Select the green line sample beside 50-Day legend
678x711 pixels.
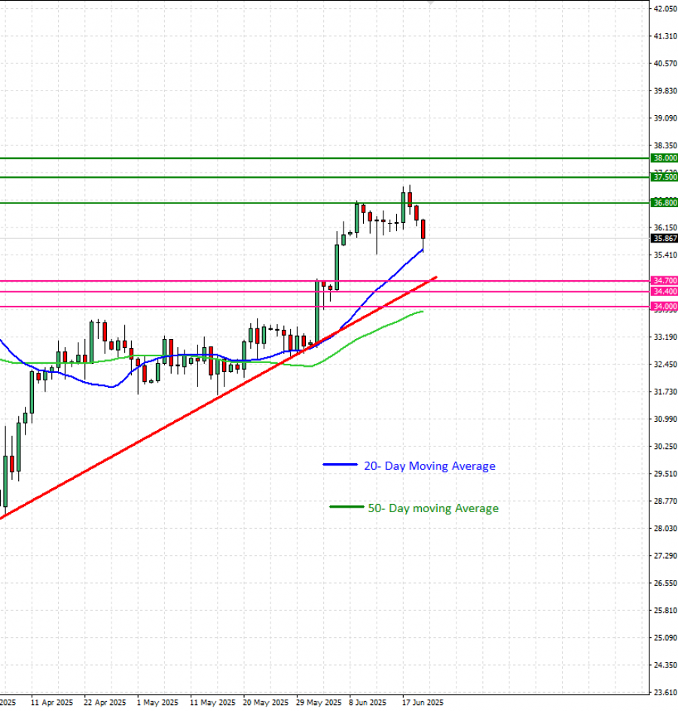coord(346,508)
